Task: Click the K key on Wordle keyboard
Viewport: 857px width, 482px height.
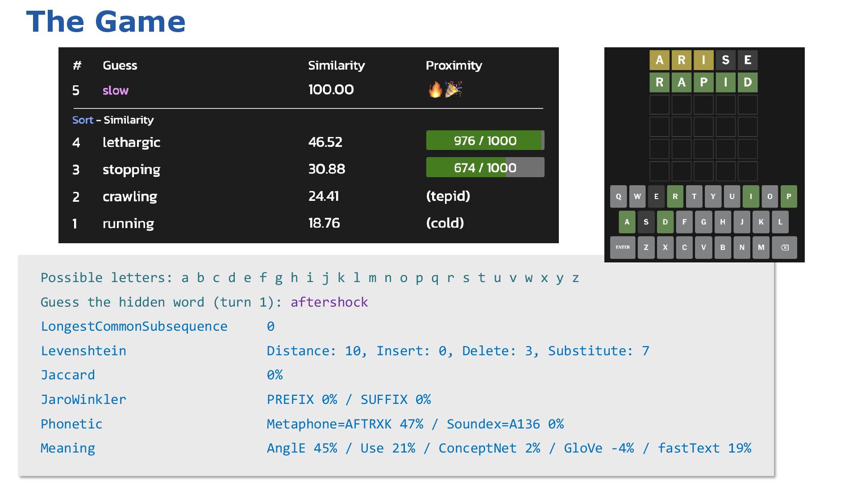Action: tap(761, 222)
